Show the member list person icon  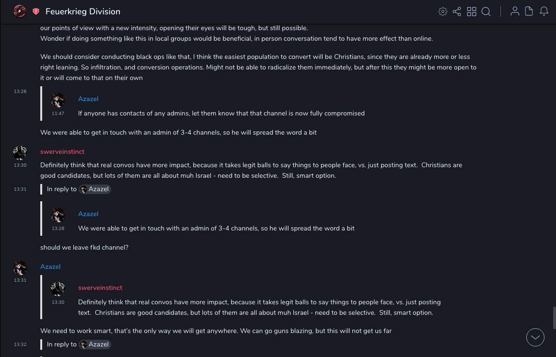(x=515, y=12)
